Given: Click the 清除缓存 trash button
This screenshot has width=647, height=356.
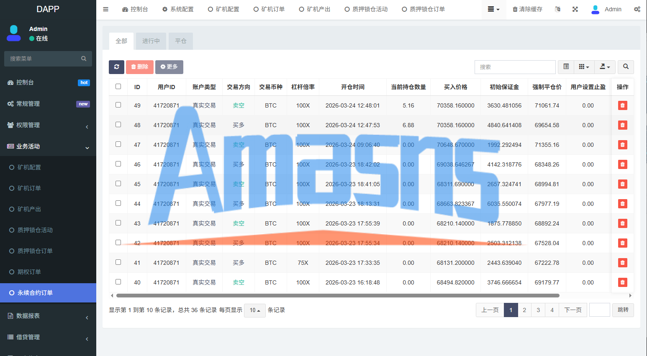Looking at the screenshot, I should 527,9.
